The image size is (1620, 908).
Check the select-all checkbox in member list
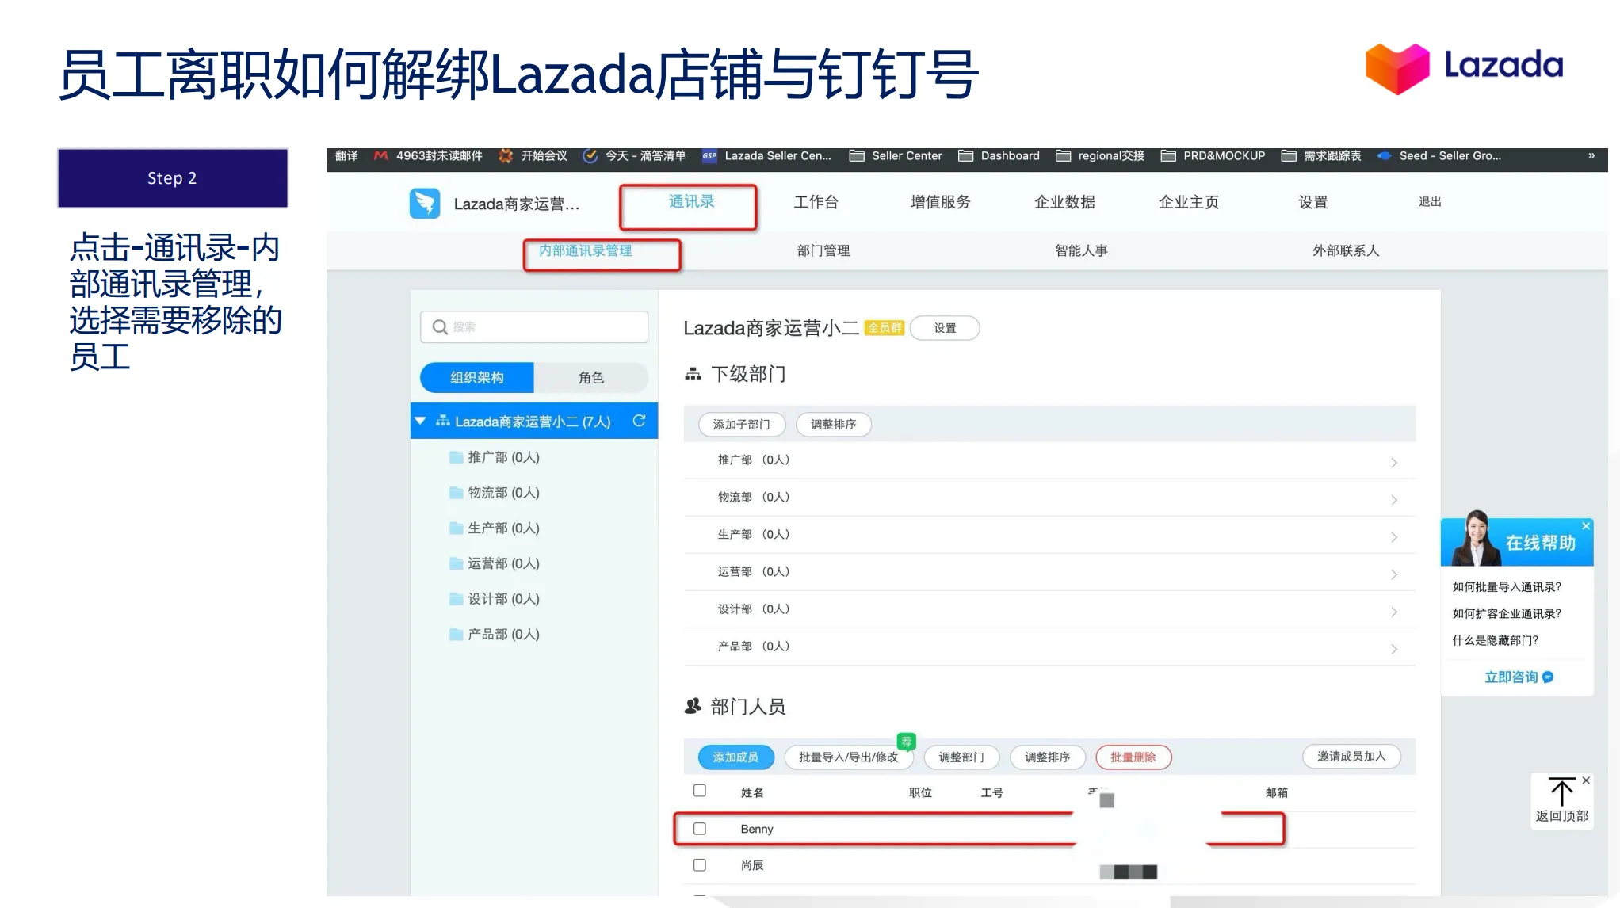click(x=700, y=791)
